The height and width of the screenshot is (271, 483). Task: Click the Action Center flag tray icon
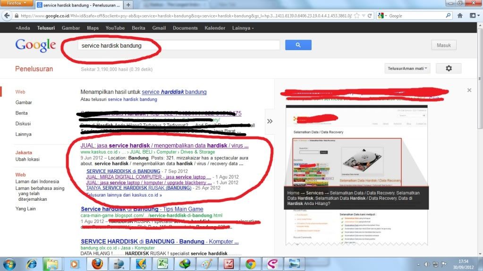pyautogui.click(x=444, y=264)
